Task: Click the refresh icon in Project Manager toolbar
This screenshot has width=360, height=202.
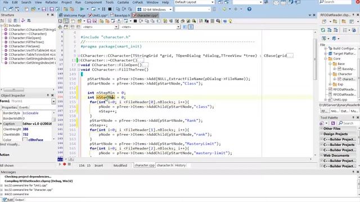Action: (x=323, y=30)
